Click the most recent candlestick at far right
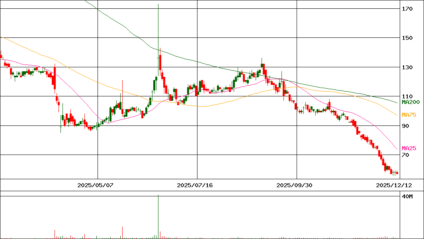 tap(397, 172)
